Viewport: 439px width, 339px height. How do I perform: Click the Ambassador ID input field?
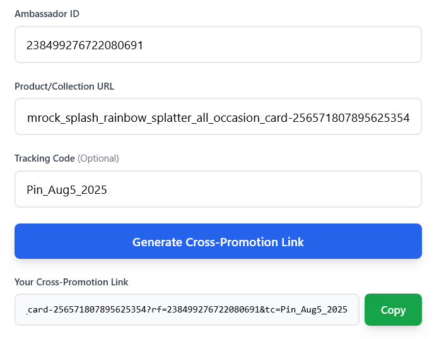tap(218, 45)
